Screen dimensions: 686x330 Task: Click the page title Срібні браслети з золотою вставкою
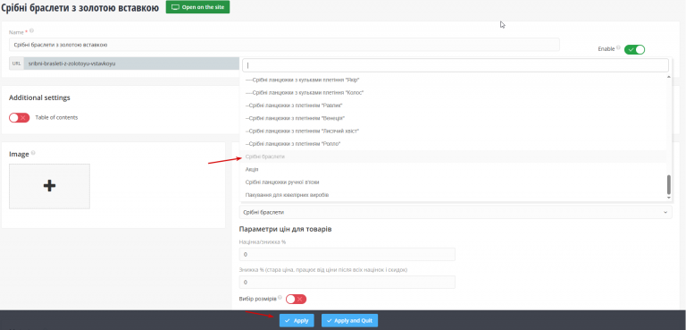tap(80, 7)
